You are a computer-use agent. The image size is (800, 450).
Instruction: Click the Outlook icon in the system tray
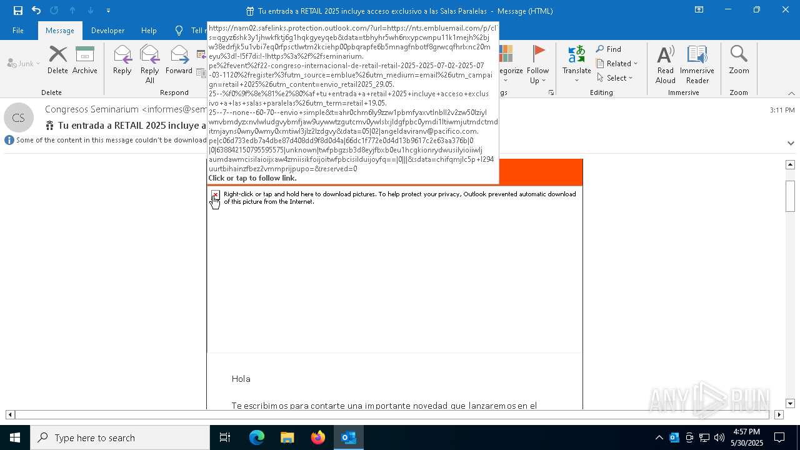pos(674,437)
